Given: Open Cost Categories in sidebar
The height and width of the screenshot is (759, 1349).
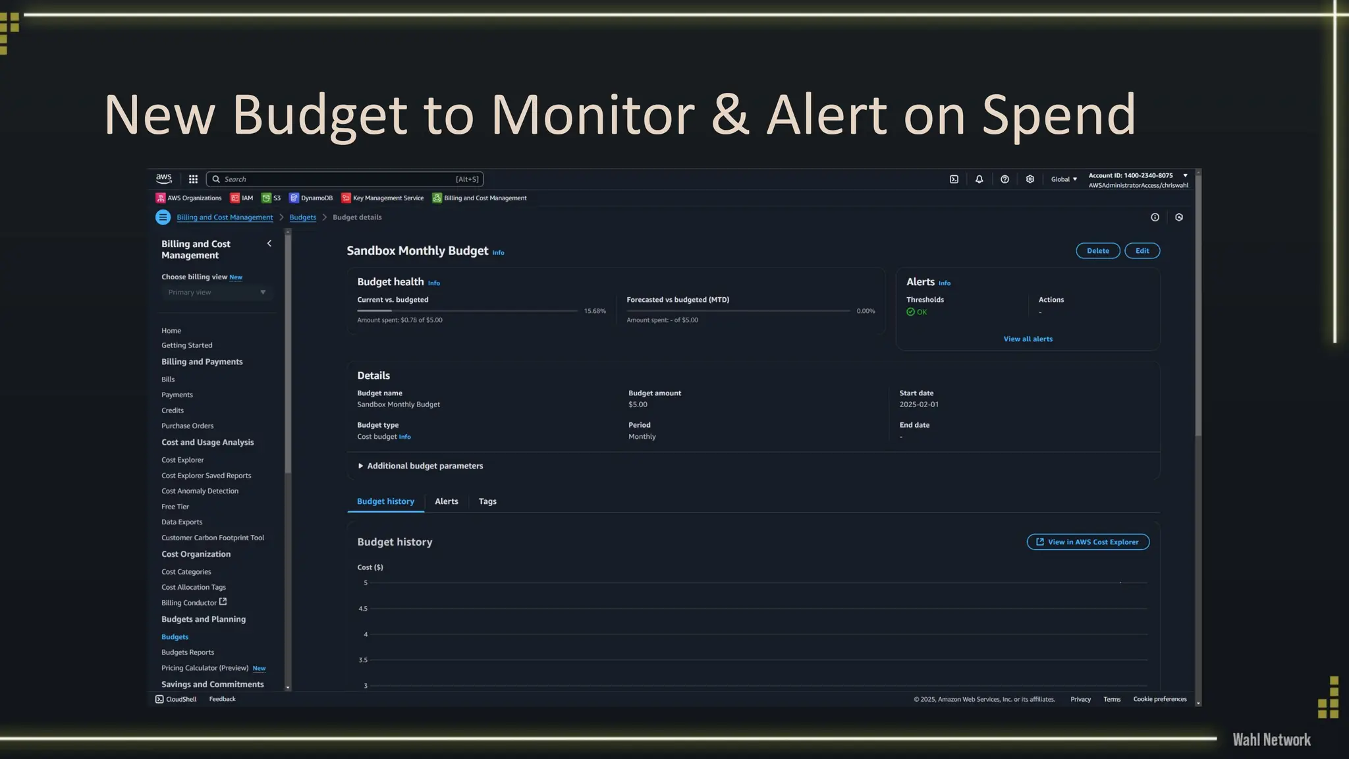Looking at the screenshot, I should [x=186, y=572].
